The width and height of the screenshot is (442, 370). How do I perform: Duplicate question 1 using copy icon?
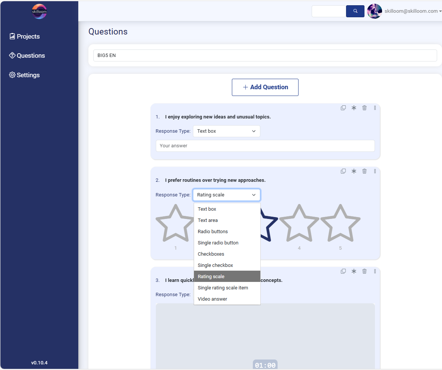[x=343, y=108]
